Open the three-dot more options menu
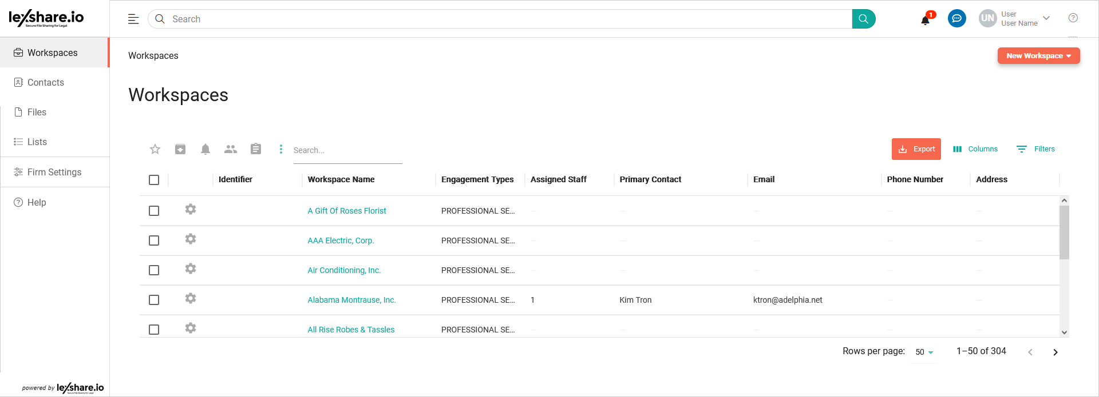 280,149
